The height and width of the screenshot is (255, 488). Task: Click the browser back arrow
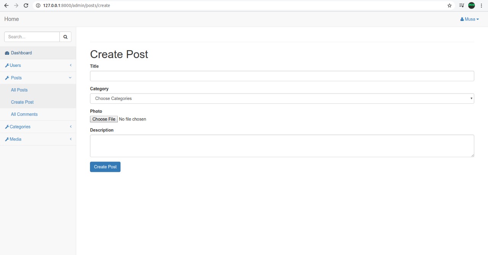tap(6, 6)
